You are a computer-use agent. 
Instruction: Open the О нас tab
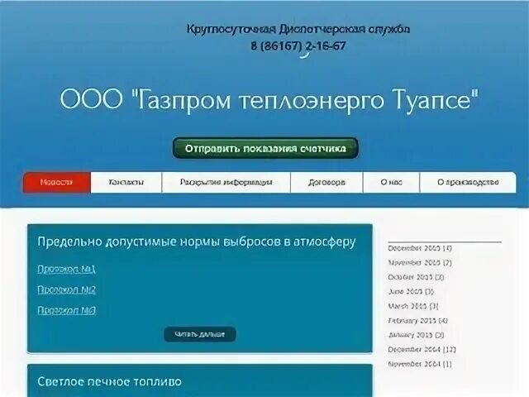(391, 182)
